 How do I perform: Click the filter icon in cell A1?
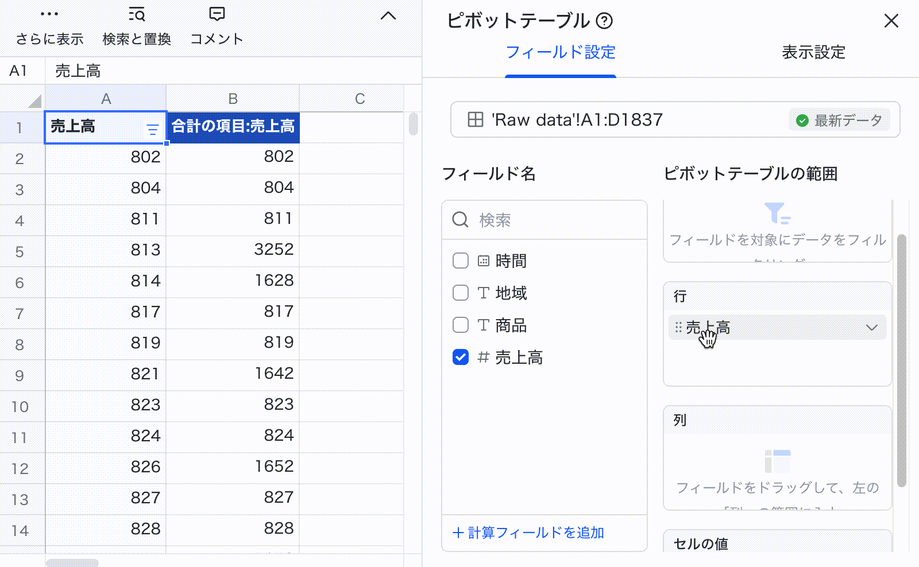[152, 130]
